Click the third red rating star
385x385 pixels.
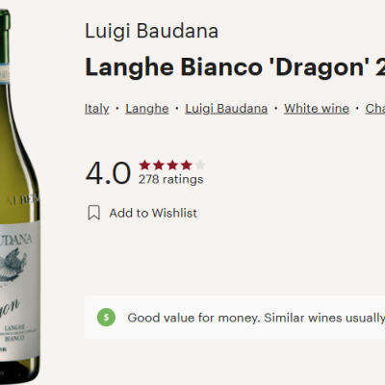(x=172, y=166)
